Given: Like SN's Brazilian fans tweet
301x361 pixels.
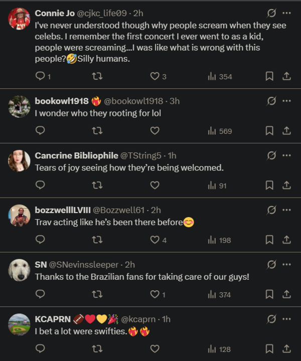Looking at the screenshot, I should click(155, 294).
